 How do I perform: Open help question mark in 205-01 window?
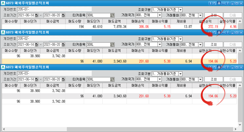228,3
